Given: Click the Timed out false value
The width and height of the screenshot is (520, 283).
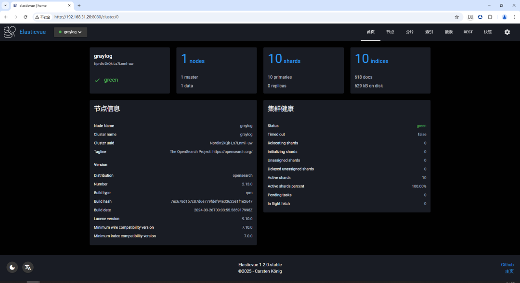Looking at the screenshot, I should tap(422, 135).
